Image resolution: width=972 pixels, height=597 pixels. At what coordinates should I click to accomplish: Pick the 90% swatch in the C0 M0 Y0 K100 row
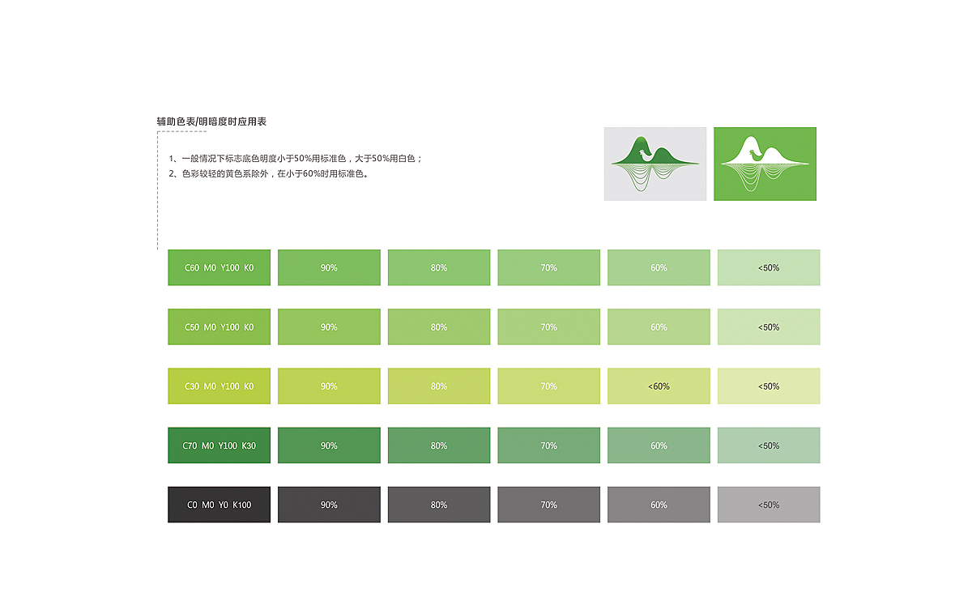pyautogui.click(x=329, y=505)
